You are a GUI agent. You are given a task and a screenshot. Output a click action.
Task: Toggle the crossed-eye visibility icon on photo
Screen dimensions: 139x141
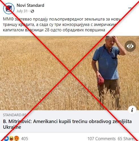[x=130, y=46]
